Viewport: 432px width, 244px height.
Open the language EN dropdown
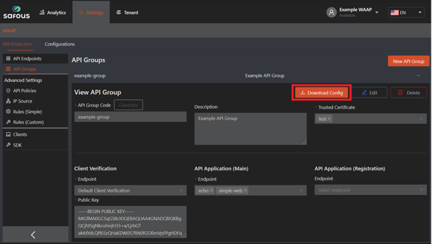[406, 13]
